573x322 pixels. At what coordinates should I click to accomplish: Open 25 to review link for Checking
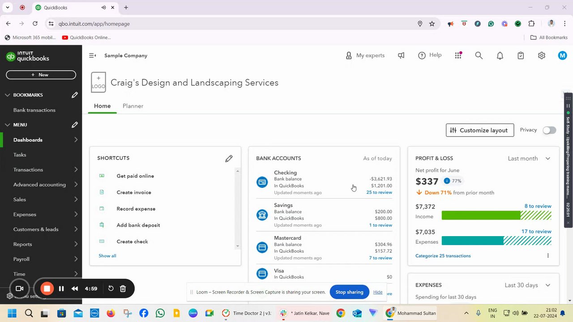pyautogui.click(x=379, y=192)
